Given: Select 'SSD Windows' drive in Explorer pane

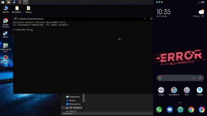Looking at the screenshot, I should [72, 108].
